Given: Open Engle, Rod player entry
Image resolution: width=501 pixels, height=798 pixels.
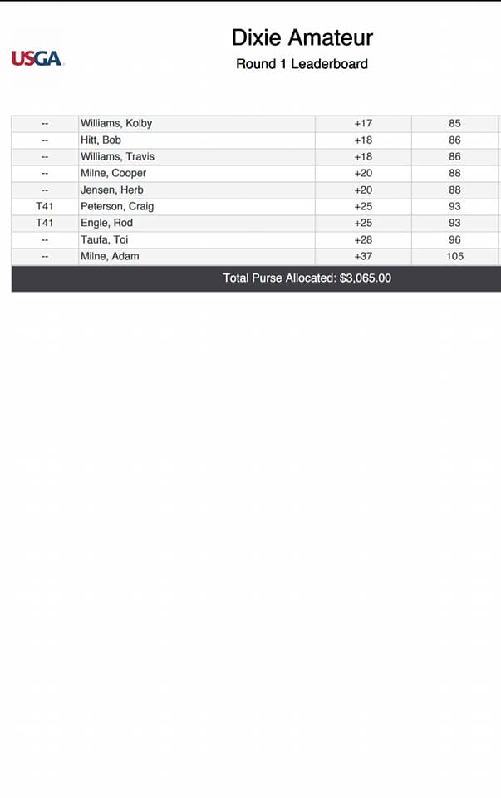Looking at the screenshot, I should coord(106,223).
